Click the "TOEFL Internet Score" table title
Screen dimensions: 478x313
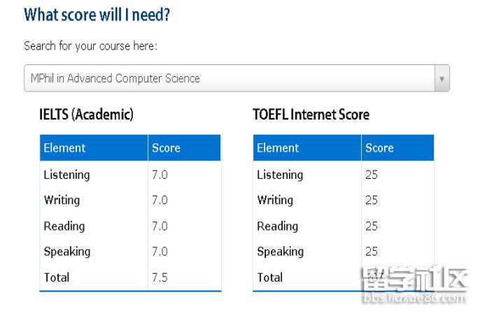click(311, 114)
